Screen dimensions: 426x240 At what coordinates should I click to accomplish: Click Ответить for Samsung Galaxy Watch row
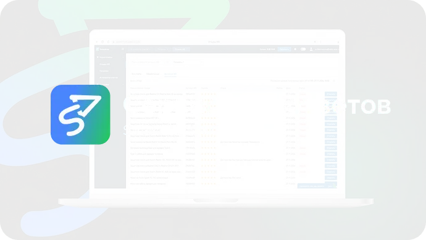point(331,124)
